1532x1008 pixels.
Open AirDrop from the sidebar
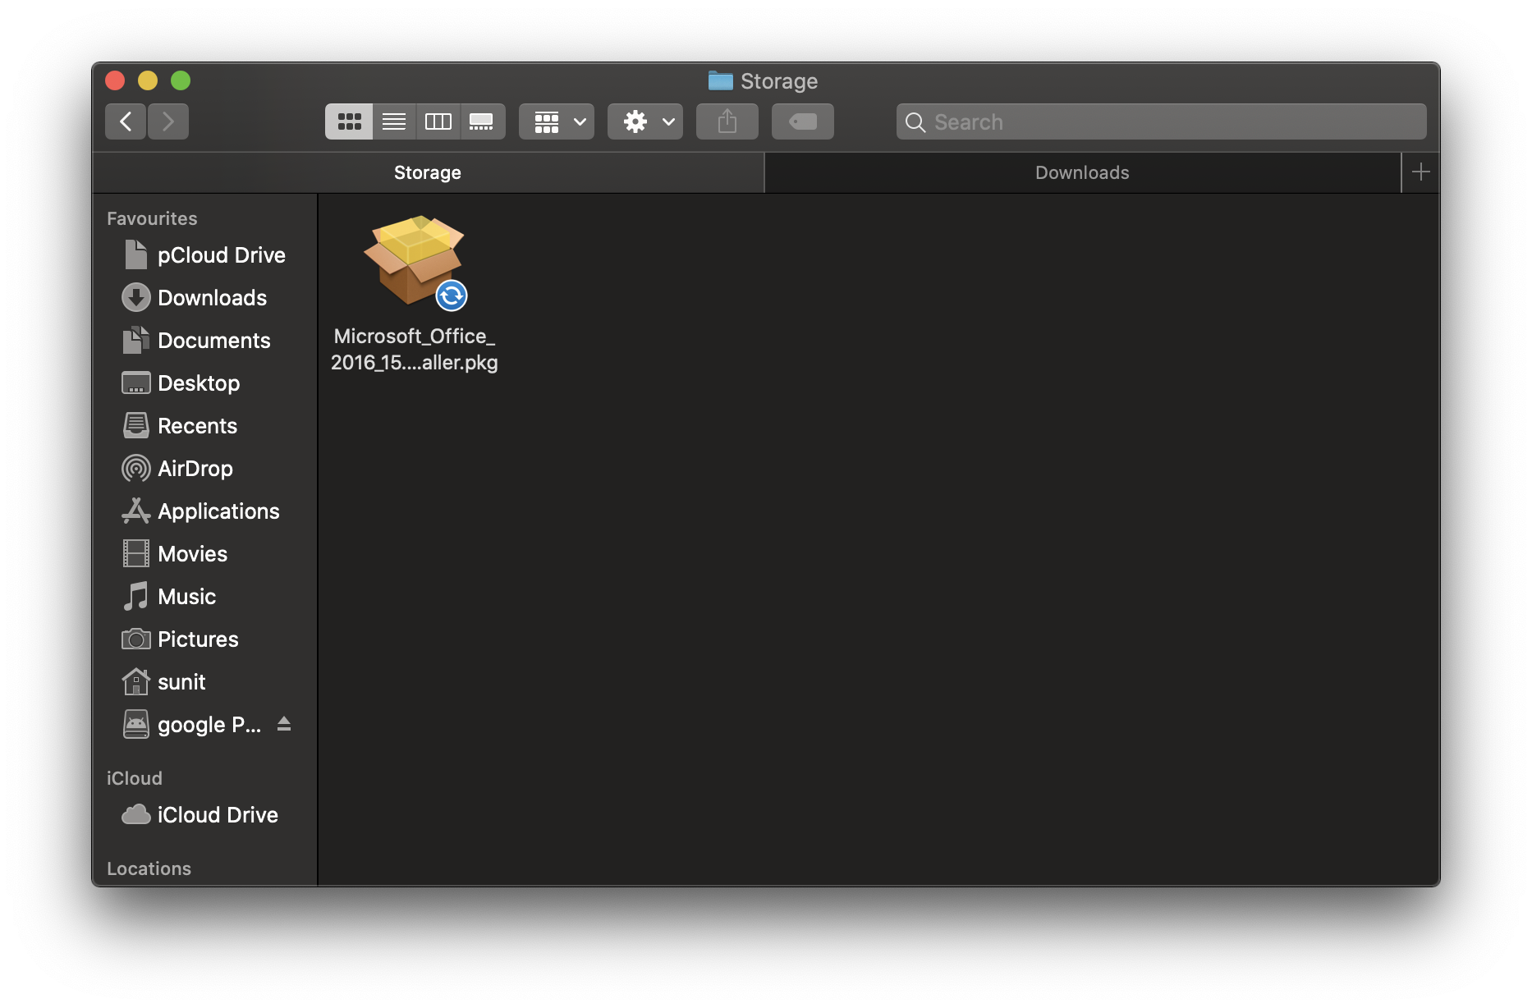click(x=195, y=468)
